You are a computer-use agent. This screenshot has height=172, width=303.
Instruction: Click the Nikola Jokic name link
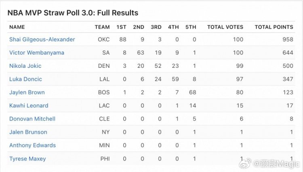pyautogui.click(x=25, y=66)
